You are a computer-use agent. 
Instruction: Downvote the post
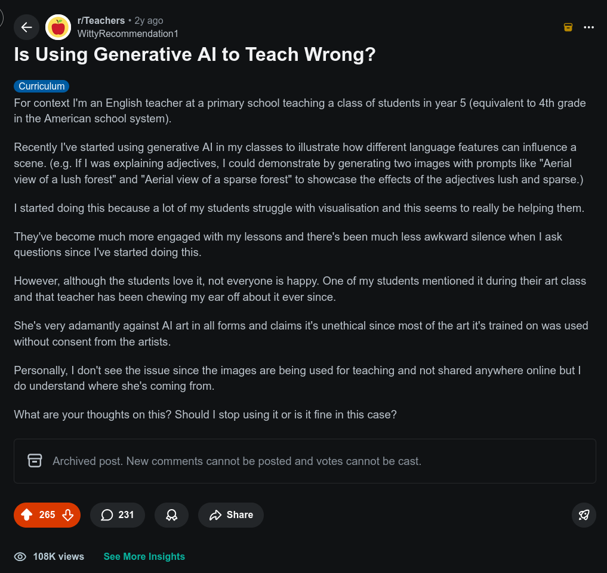pos(67,515)
